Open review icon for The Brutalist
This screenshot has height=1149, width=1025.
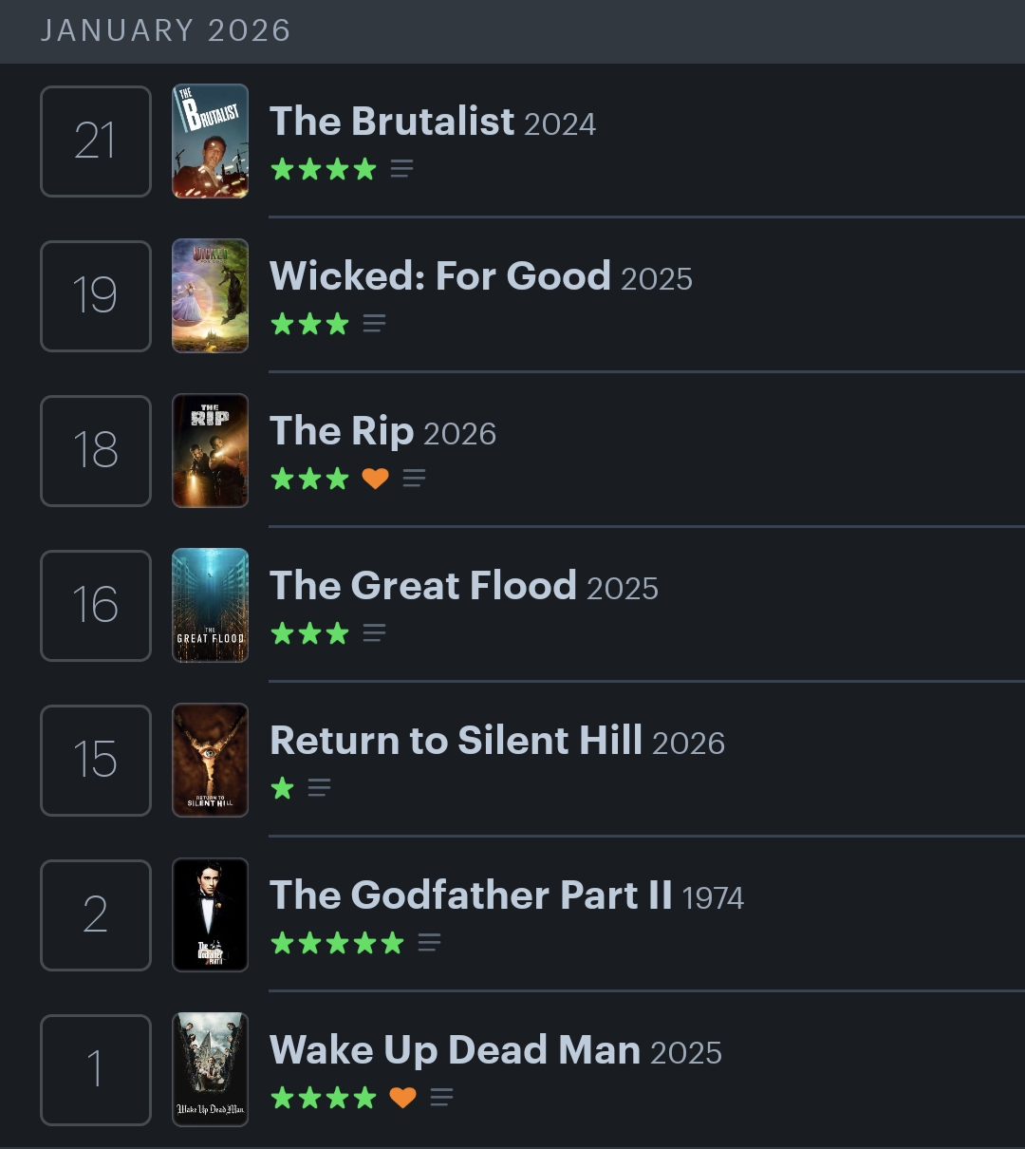[401, 169]
